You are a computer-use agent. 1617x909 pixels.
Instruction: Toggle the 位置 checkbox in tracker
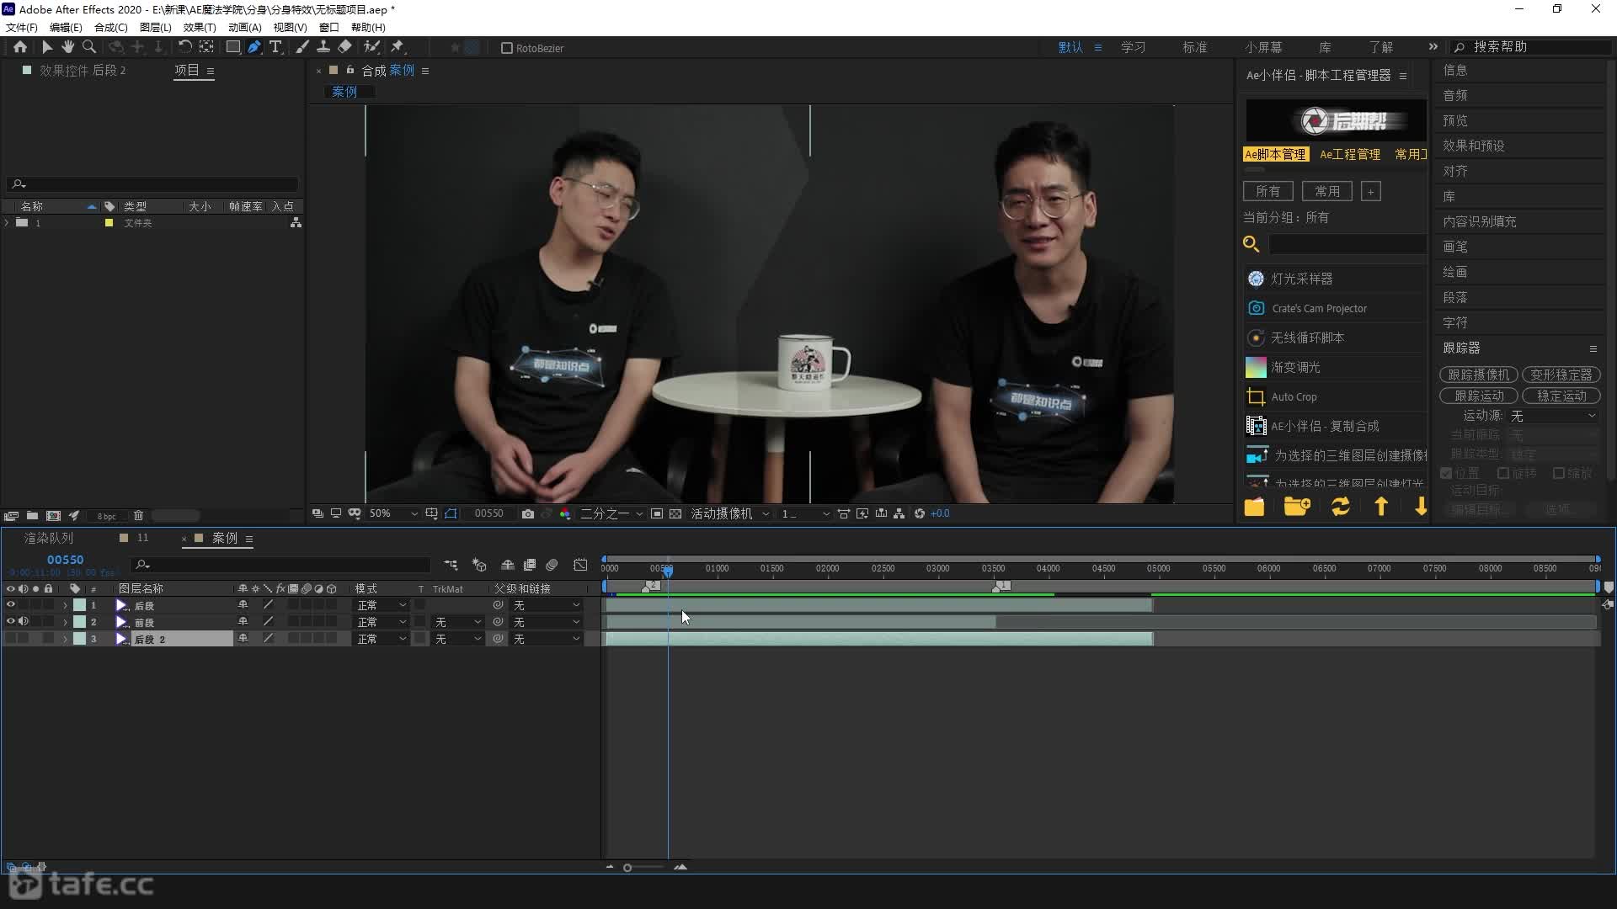pos(1446,473)
